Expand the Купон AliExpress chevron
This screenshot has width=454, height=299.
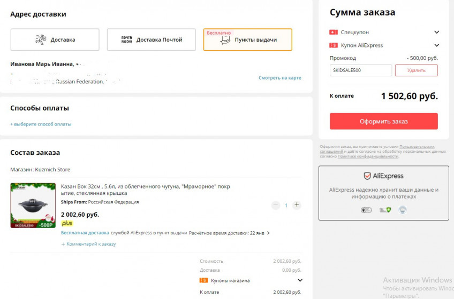437,45
